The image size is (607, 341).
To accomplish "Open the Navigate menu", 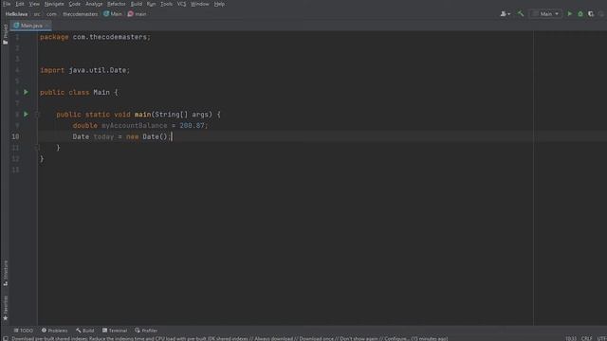I will (54, 4).
